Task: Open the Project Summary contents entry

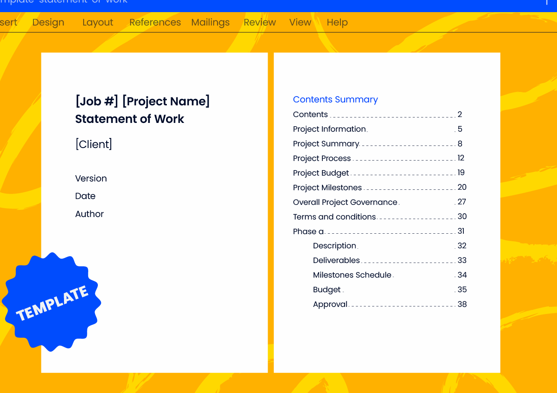Action: [326, 144]
